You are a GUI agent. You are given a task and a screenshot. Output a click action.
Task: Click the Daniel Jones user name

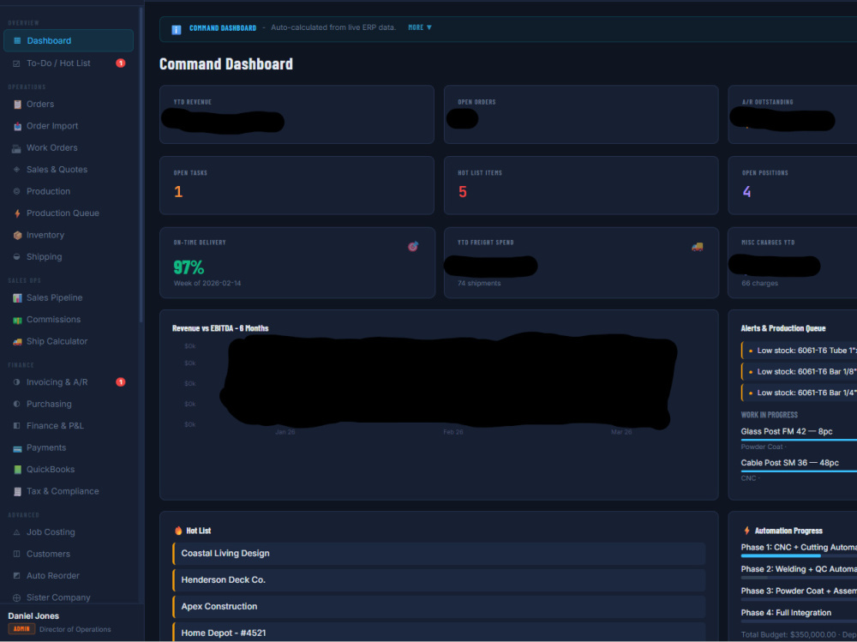[x=34, y=616]
